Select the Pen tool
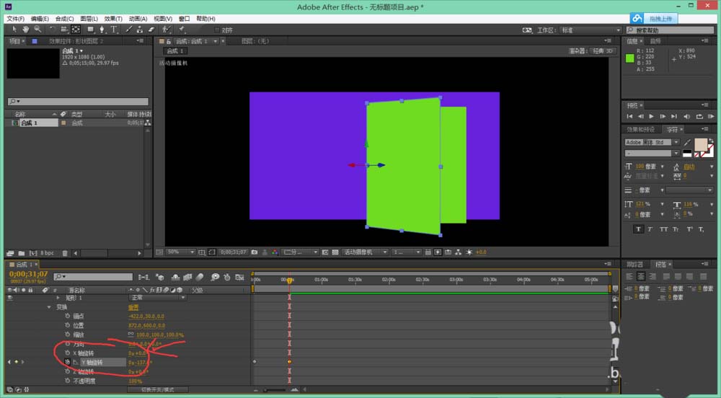721x398 pixels. (102, 30)
